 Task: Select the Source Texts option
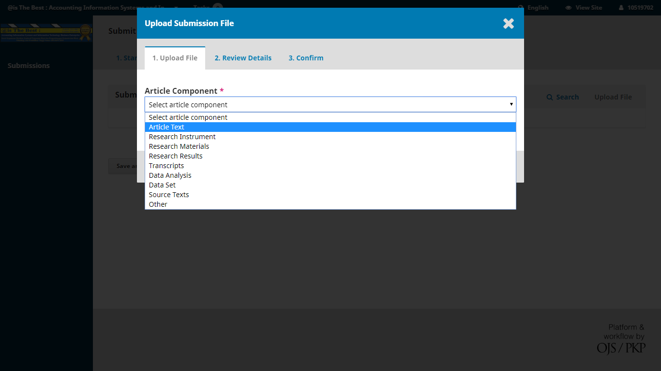pyautogui.click(x=330, y=195)
